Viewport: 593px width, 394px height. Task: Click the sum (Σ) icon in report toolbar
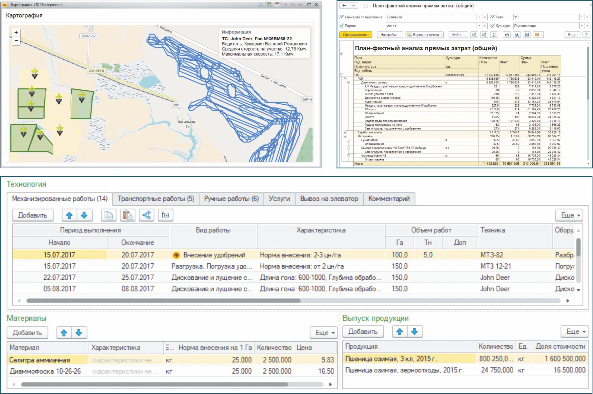[x=494, y=35]
